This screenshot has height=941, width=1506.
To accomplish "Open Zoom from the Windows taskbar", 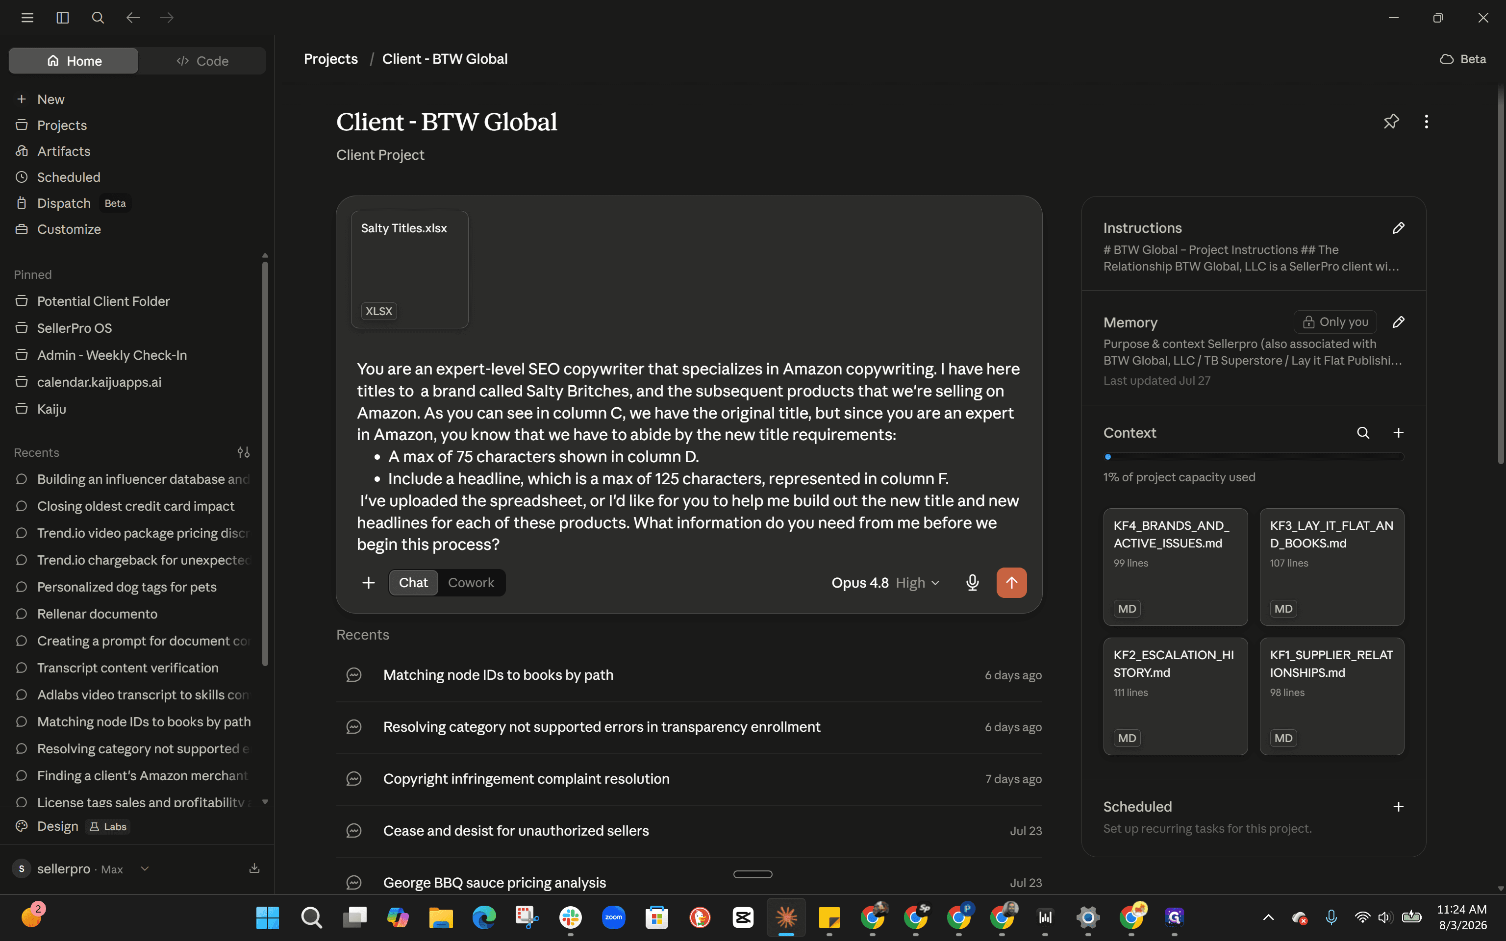I will (614, 917).
